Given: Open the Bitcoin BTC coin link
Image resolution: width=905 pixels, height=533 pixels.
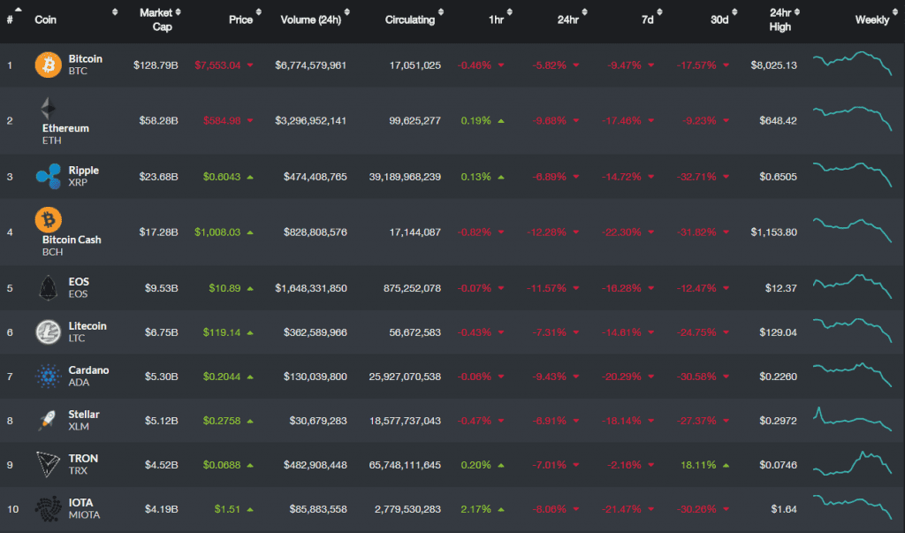Looking at the screenshot, I should (x=86, y=65).
